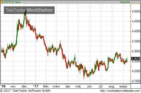Click the 4,5000 price axis label
Screen dimensions: 141x93
(x=136, y=11)
